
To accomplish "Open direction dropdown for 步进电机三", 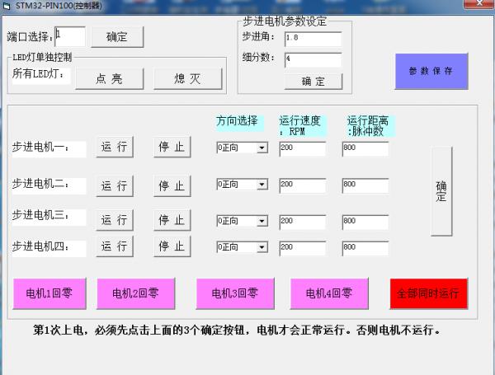I will [262, 221].
